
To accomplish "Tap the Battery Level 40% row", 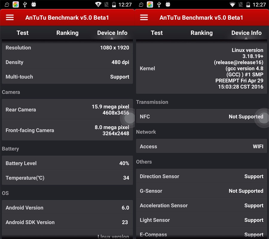I will pyautogui.click(x=67, y=163).
